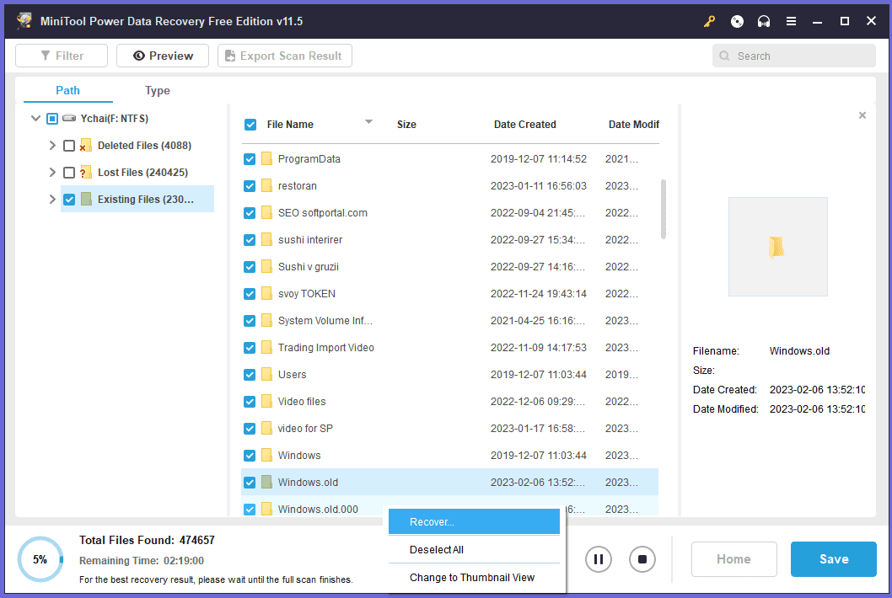Screen dimensions: 892x598
Task: Check the Lost Files checkbox
Action: (69, 173)
